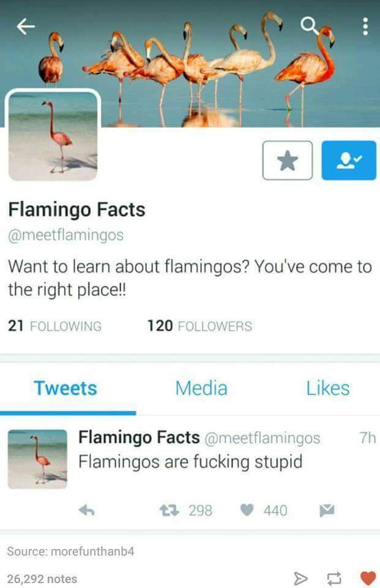
Task: Toggle notifications with the star button
Action: (x=288, y=160)
